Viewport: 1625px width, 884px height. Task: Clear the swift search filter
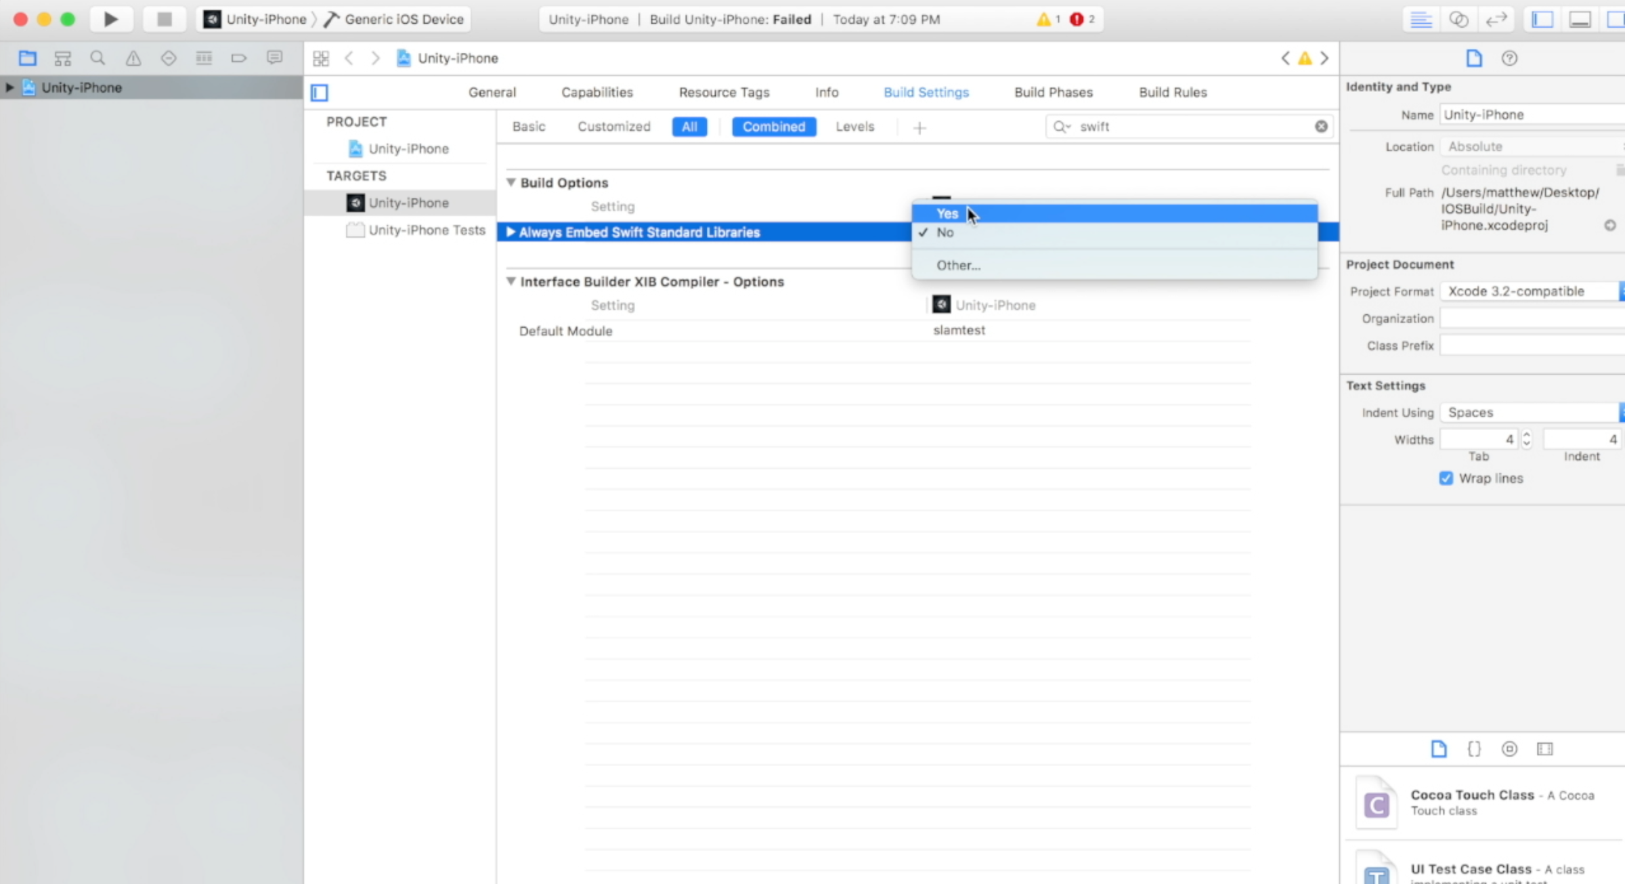coord(1321,127)
